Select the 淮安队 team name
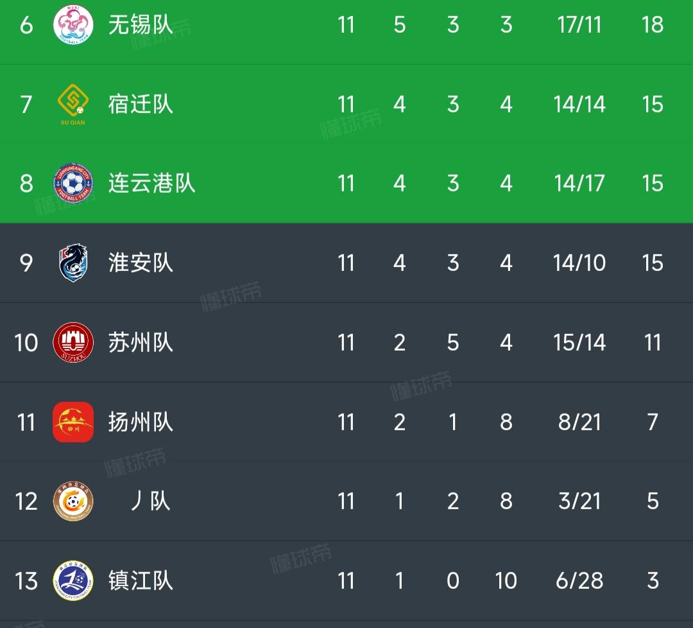 [x=141, y=263]
